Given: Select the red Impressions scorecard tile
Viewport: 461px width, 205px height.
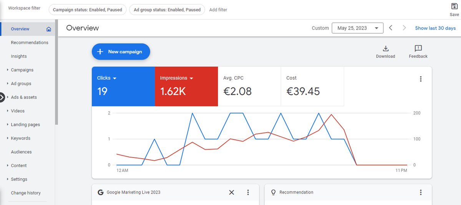Looking at the screenshot, I should click(186, 86).
